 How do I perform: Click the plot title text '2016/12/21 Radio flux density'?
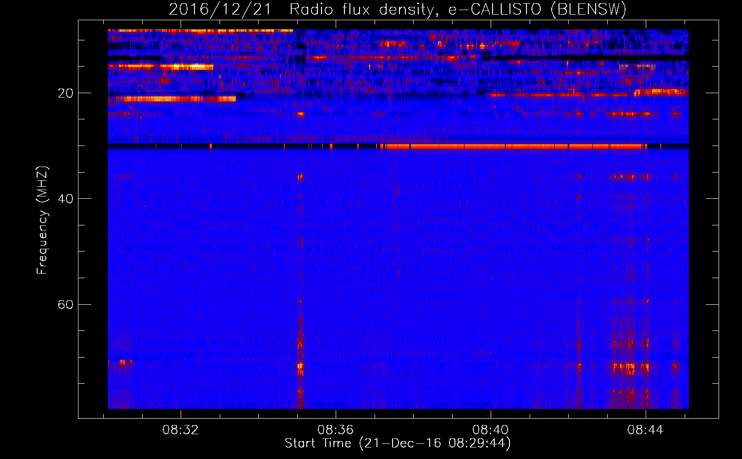pos(301,9)
